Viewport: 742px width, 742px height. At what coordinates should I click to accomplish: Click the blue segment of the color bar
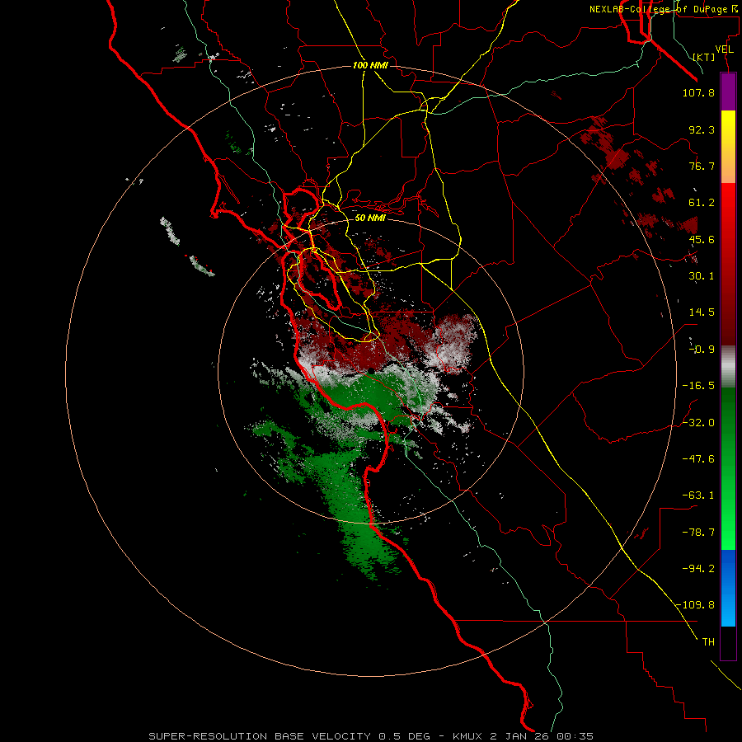(728, 588)
